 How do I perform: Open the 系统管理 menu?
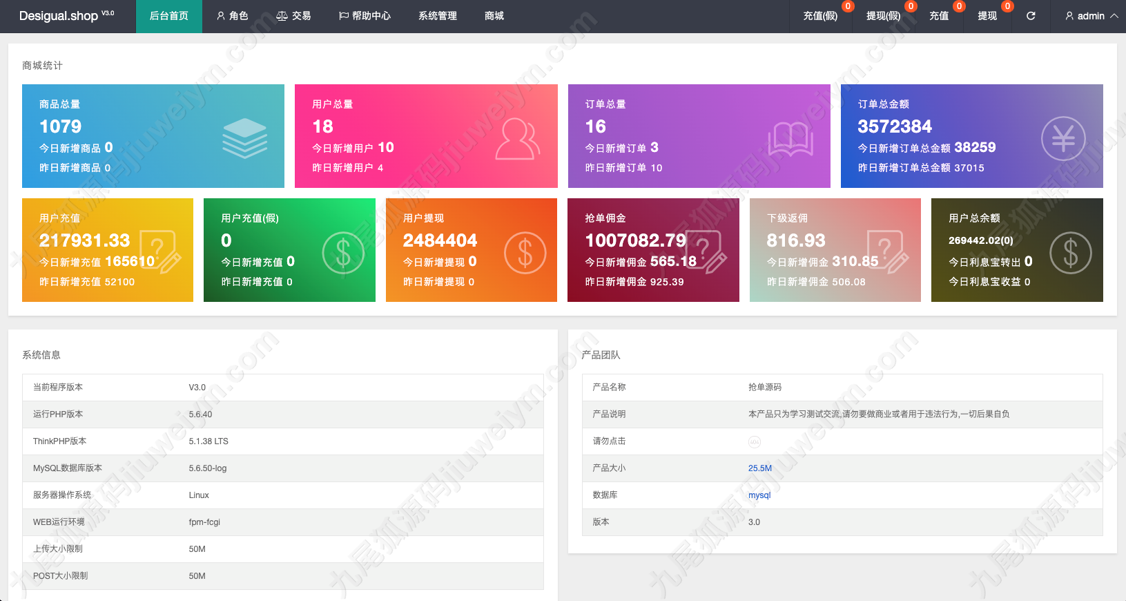[x=438, y=16]
